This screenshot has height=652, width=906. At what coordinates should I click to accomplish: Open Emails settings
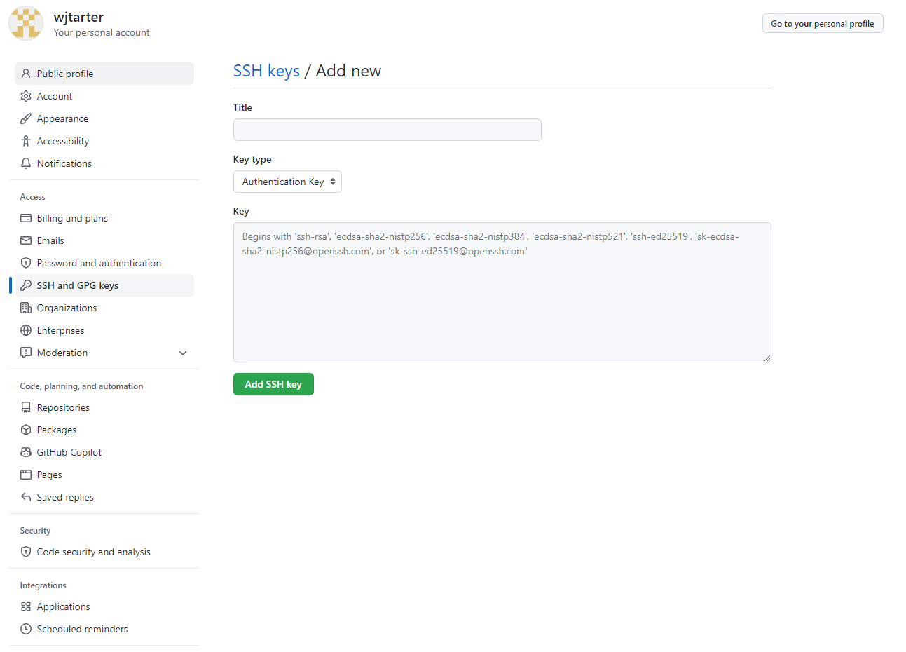(104, 240)
